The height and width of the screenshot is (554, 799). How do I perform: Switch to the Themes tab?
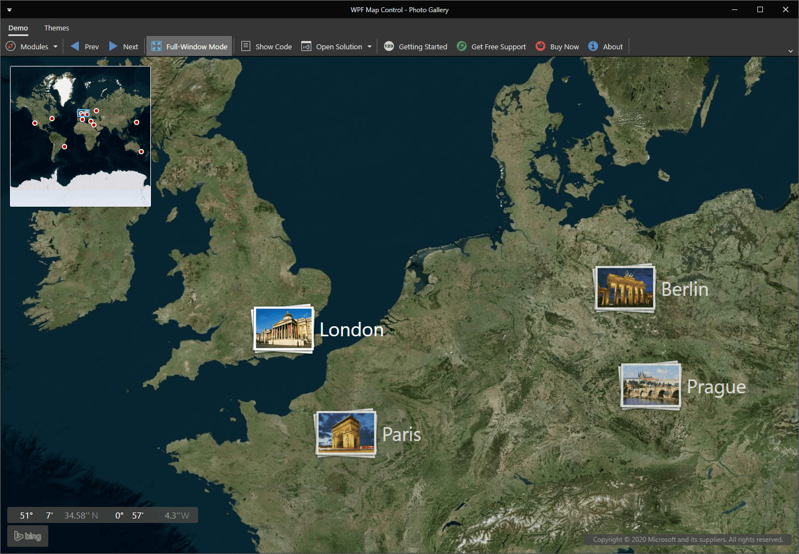point(57,28)
